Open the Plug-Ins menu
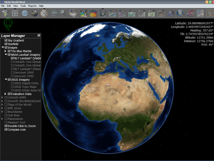The height and width of the screenshot is (161, 214). (x=32, y=6)
